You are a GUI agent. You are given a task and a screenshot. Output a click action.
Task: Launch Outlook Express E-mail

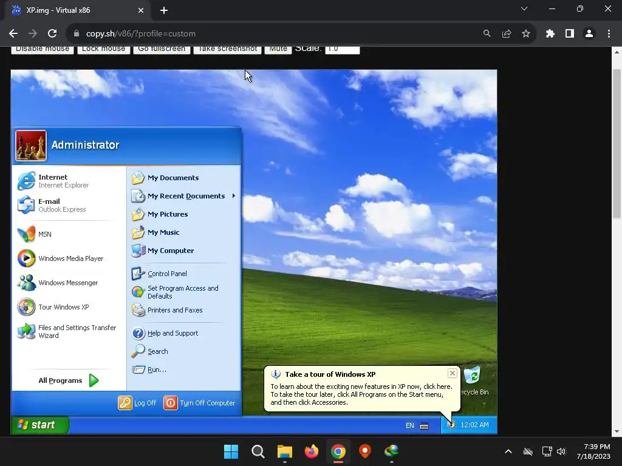click(x=52, y=205)
